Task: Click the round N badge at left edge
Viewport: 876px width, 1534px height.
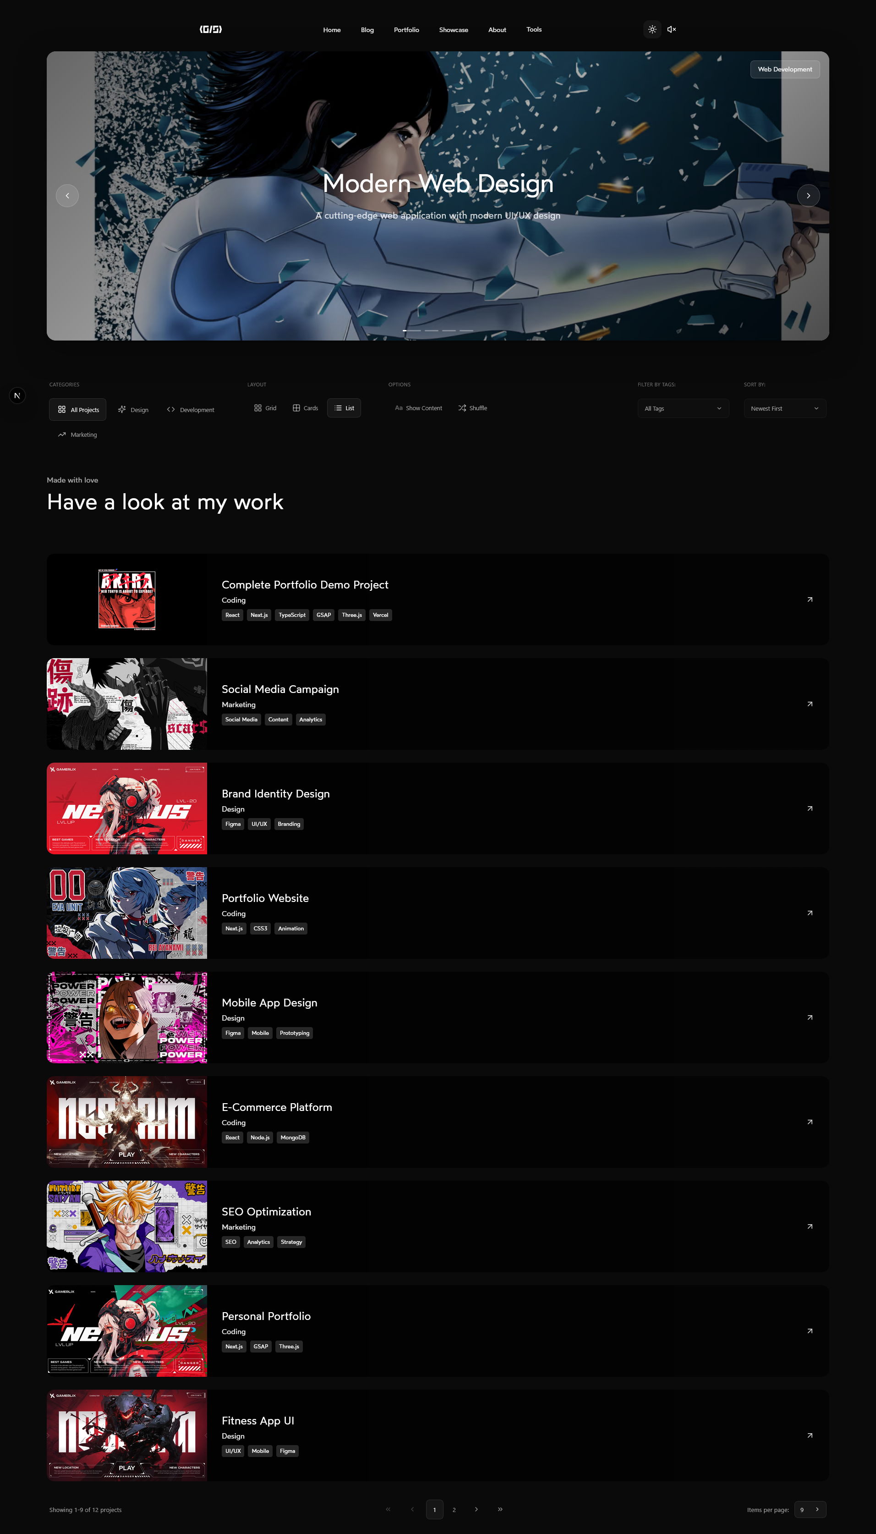Action: pos(17,396)
